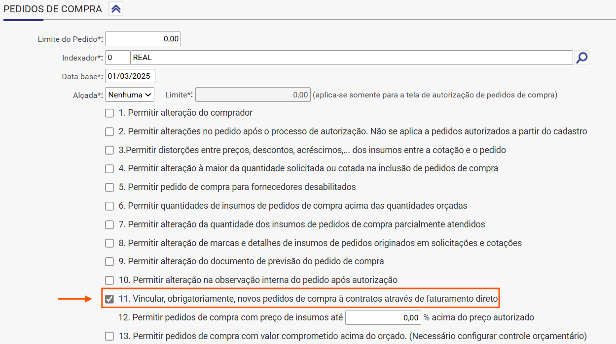Check option 9 documento de previsão
Screen dimensions: 616x344
click(109, 262)
